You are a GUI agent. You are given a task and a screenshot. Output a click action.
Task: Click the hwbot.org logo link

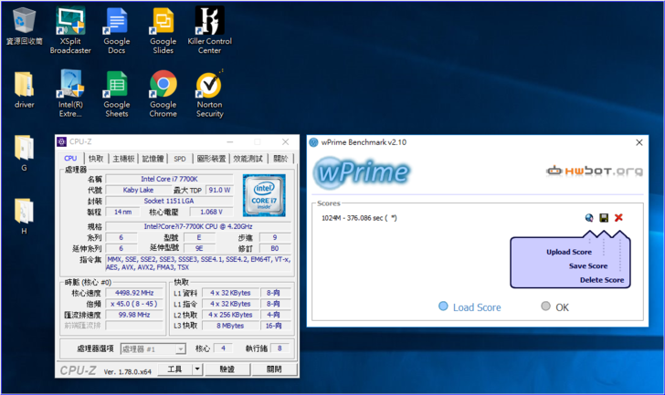[x=591, y=171]
